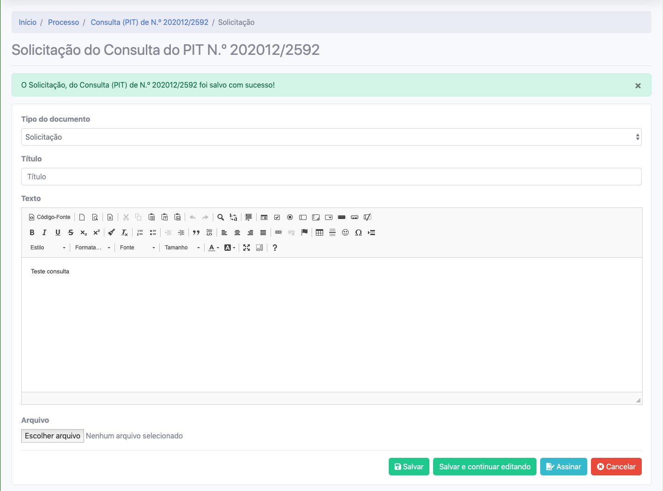Go to Processo in the breadcrumb

point(63,22)
